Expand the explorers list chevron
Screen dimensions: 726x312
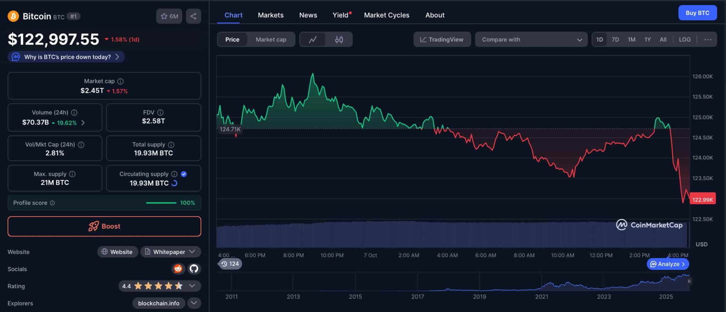194,303
